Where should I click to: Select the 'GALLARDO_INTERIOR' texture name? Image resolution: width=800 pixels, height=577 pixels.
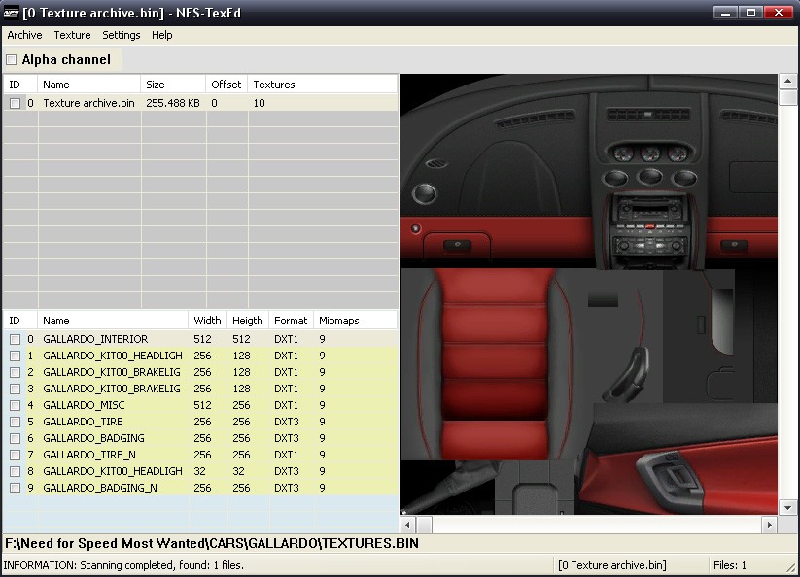pos(95,339)
